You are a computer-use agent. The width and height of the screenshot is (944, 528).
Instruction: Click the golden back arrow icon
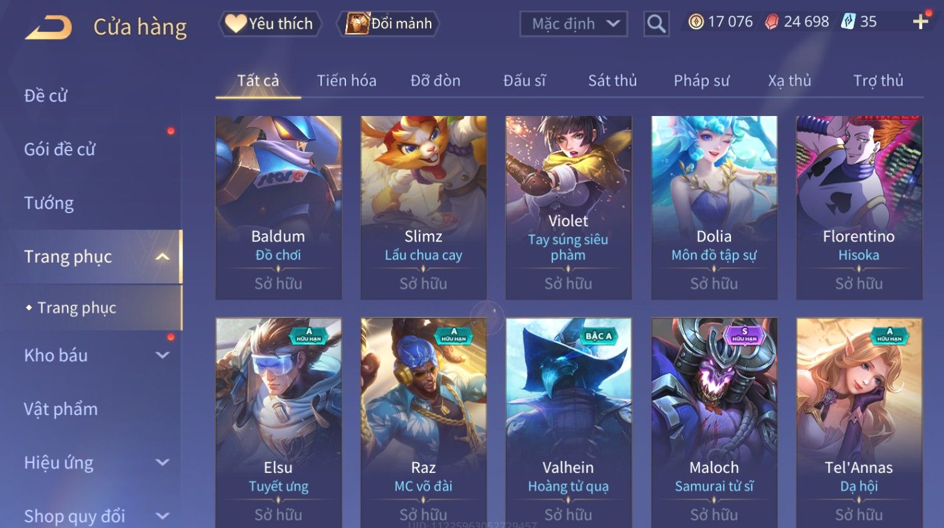pyautogui.click(x=49, y=27)
